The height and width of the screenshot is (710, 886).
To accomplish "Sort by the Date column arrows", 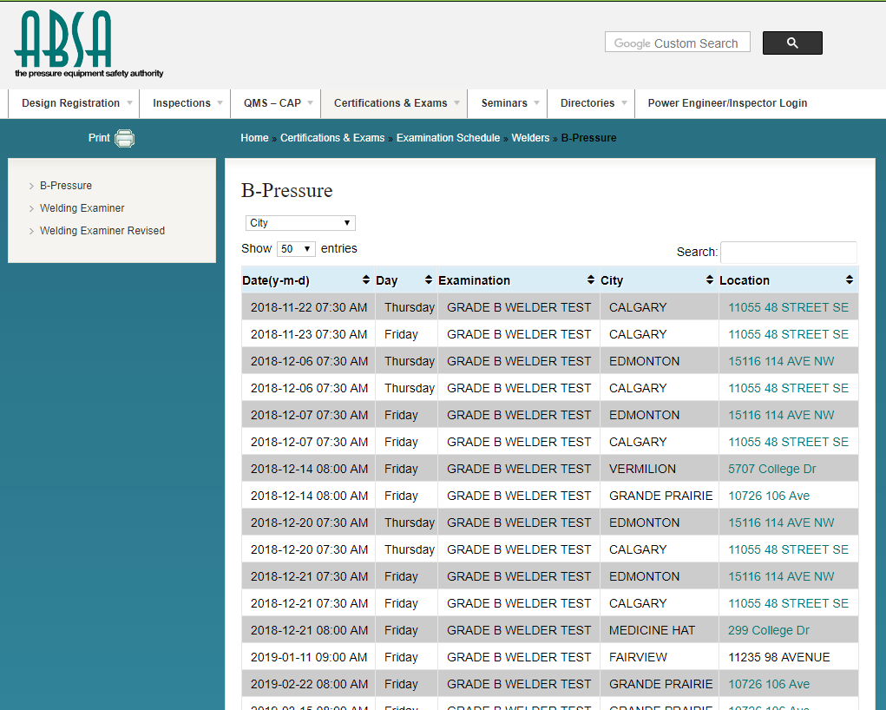I will click(x=366, y=279).
